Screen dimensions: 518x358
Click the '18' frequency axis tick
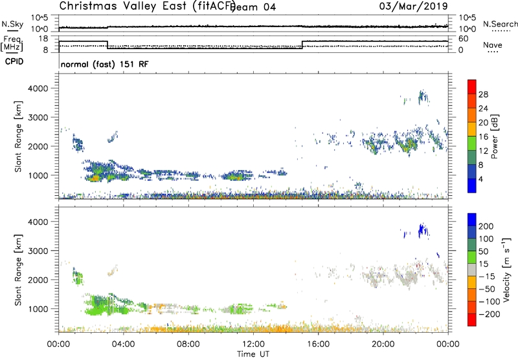point(43,39)
